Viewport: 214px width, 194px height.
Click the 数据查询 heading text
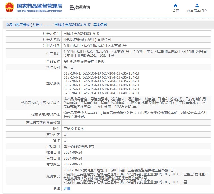tap(83, 8)
